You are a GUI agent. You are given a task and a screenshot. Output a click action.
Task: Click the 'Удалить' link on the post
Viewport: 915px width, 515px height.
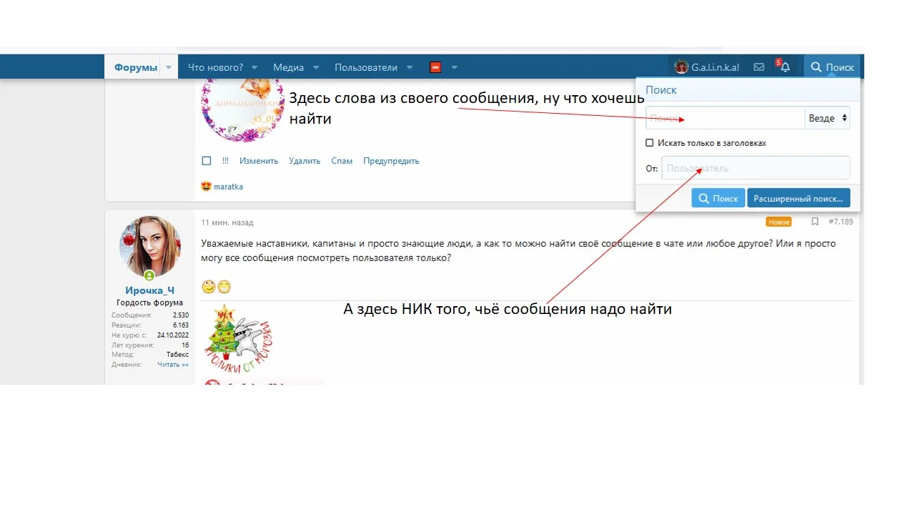(x=305, y=161)
